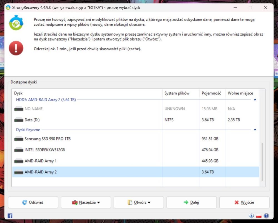Click the Dyski fizyczne group label
This screenshot has width=278, height=223.
(28, 130)
